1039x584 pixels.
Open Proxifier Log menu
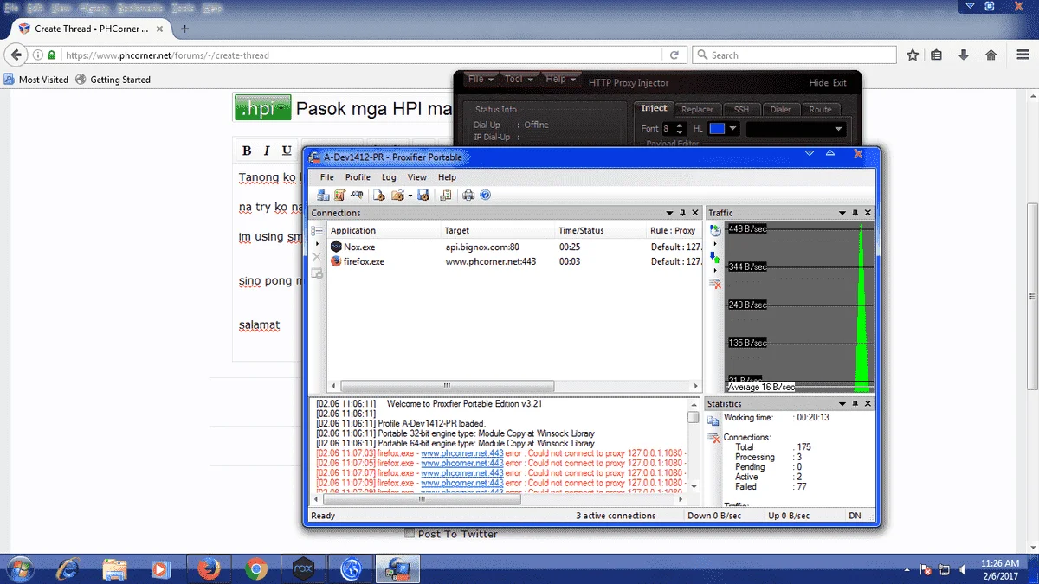click(x=389, y=177)
